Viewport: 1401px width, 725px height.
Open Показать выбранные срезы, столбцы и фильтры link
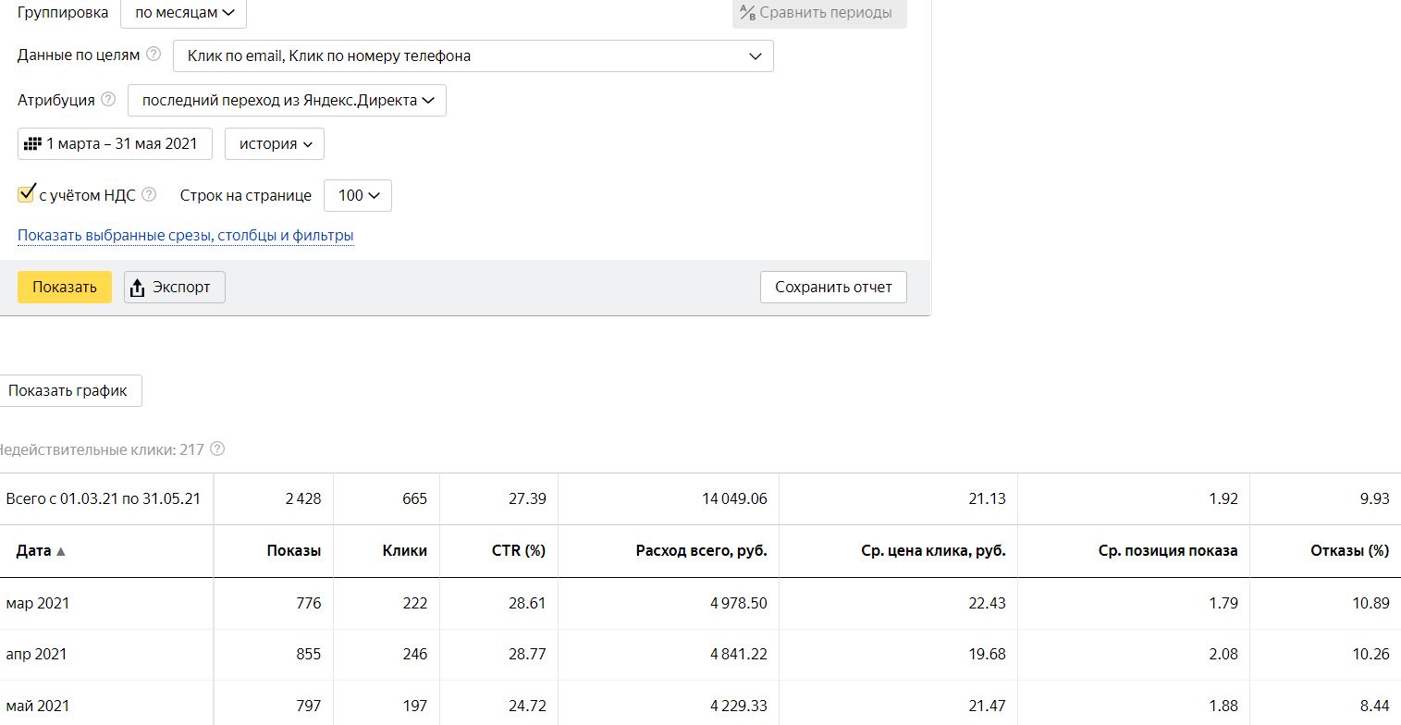186,236
